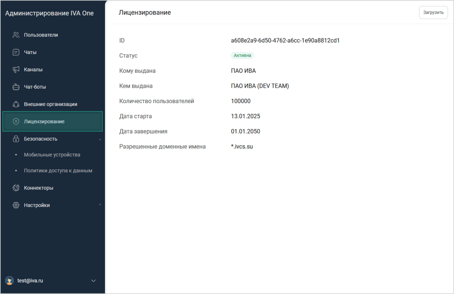Click the Settings gear icon
The image size is (454, 294).
tap(16, 205)
